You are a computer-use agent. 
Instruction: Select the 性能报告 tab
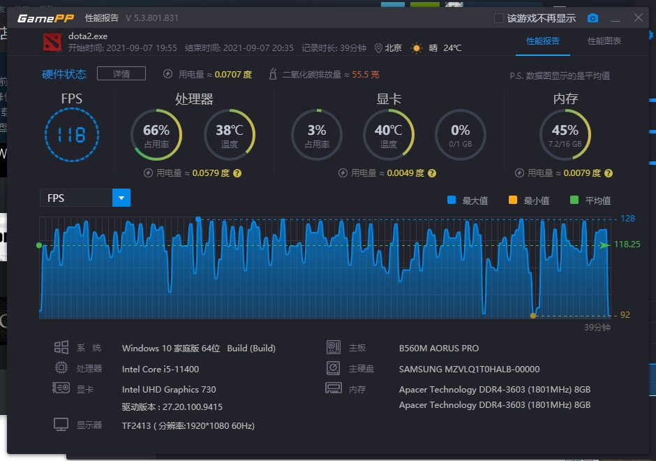click(x=542, y=42)
